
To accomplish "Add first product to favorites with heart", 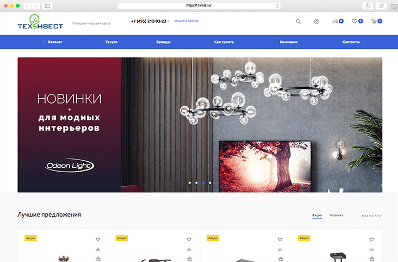I will 98,239.
